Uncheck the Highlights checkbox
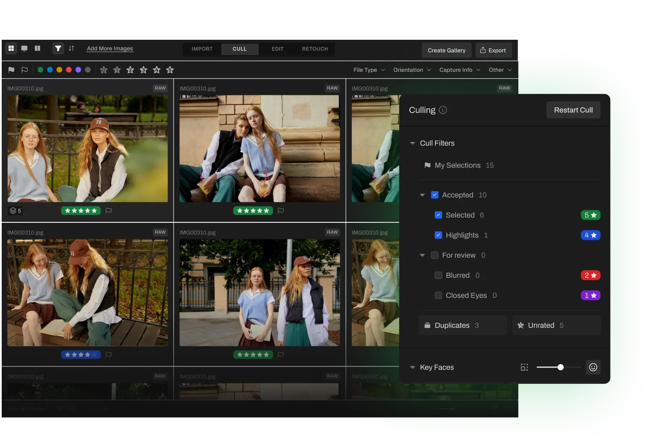 pyautogui.click(x=438, y=235)
